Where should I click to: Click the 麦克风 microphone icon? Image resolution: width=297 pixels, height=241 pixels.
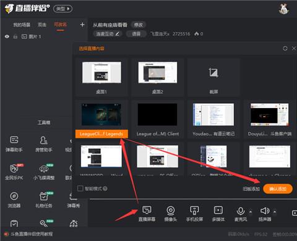pyautogui.click(x=241, y=211)
